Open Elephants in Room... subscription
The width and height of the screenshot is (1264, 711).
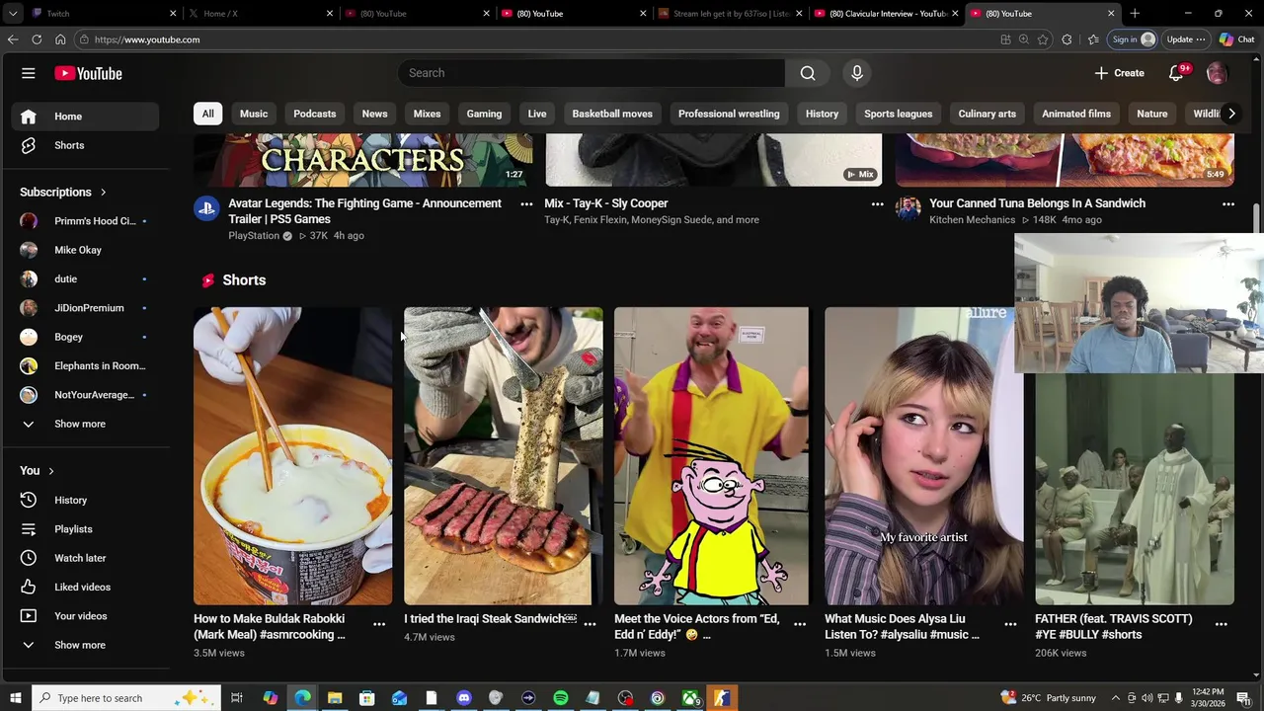click(x=85, y=365)
